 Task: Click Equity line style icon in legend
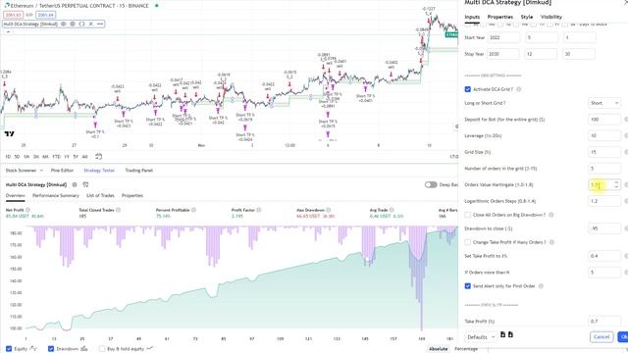point(33,349)
